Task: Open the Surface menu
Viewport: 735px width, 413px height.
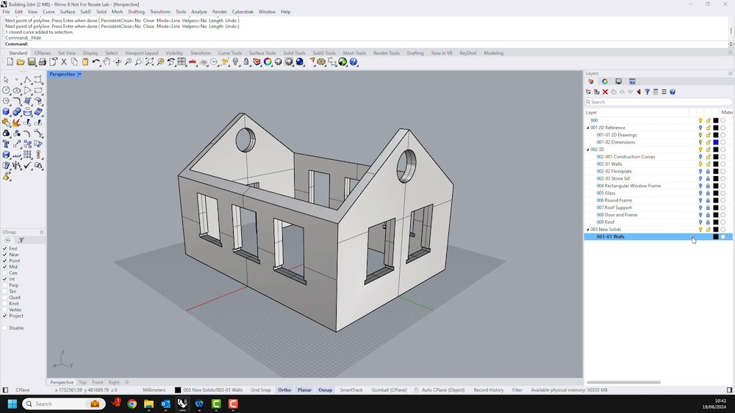Action: 67,12
